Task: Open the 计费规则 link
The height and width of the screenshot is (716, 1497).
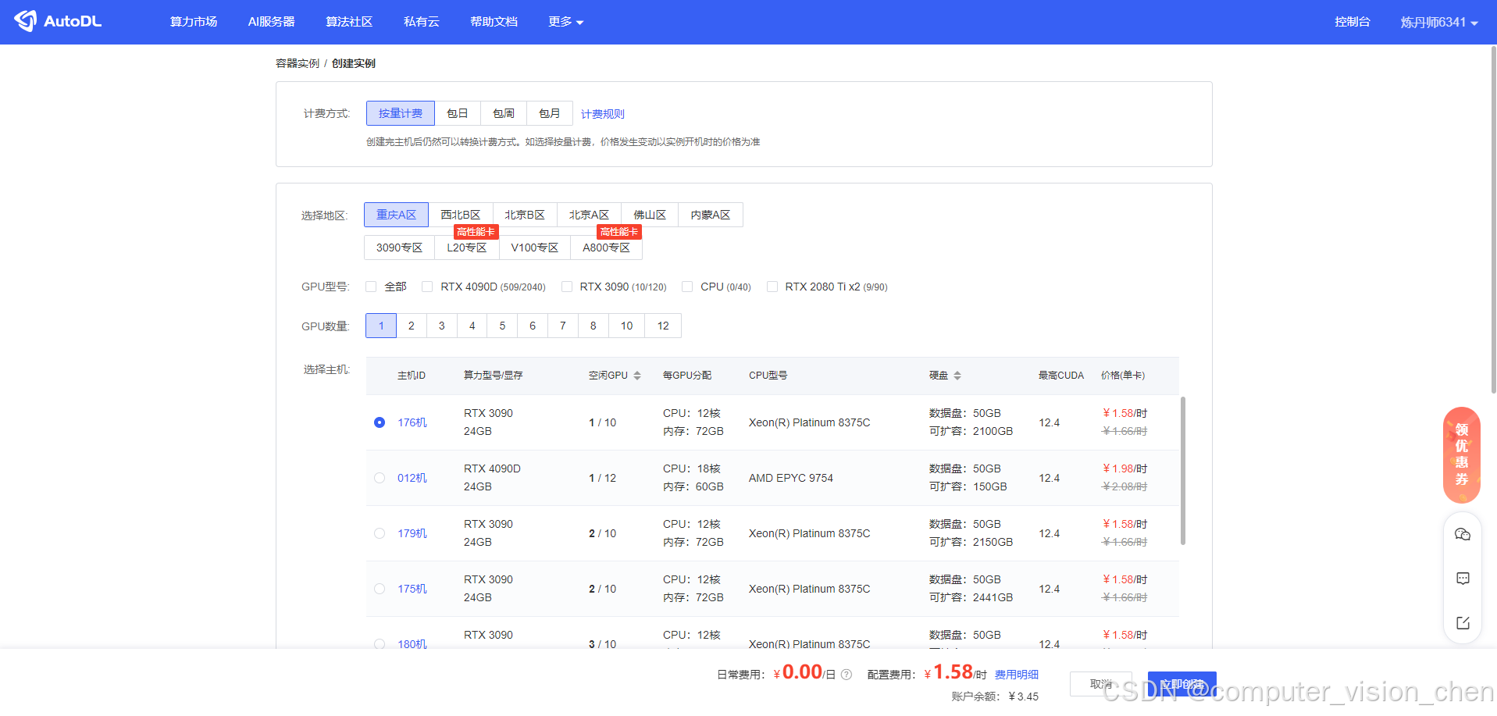Action: 603,114
